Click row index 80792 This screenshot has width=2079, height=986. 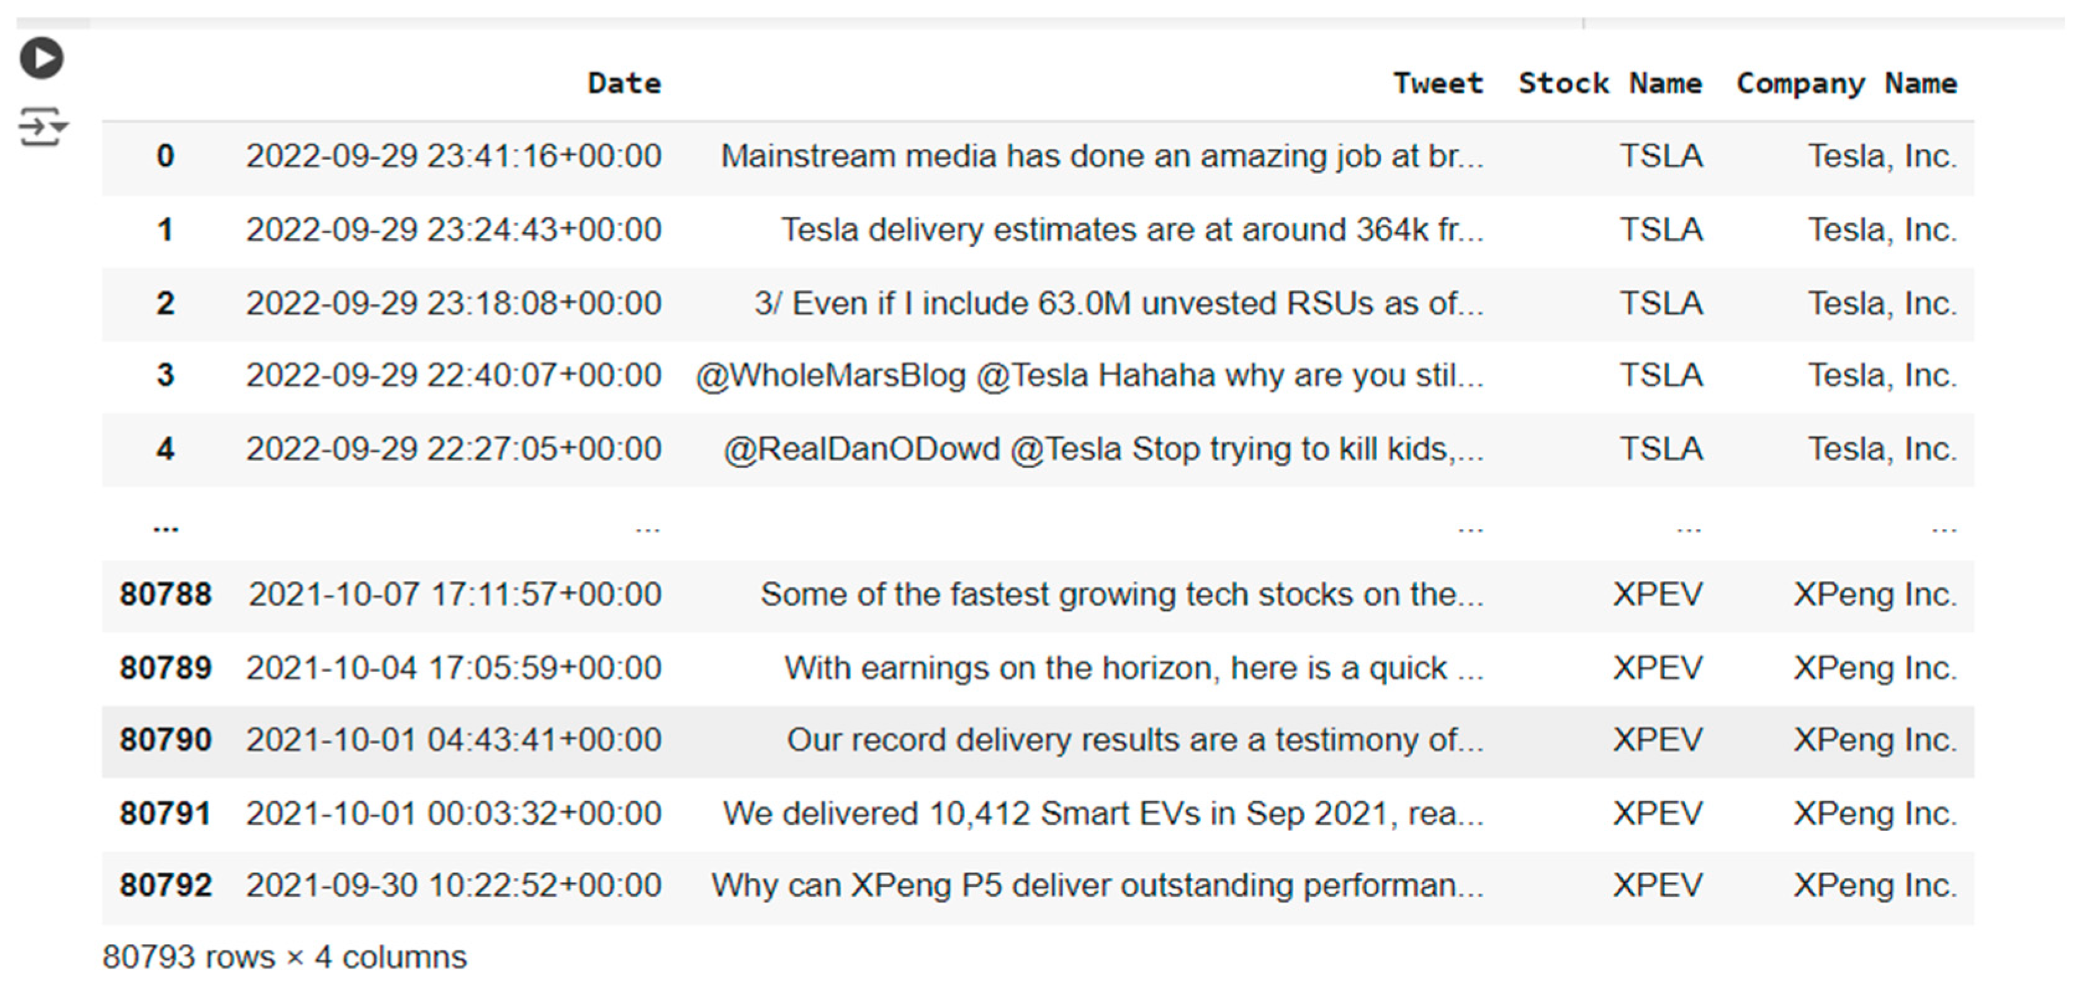click(x=166, y=885)
